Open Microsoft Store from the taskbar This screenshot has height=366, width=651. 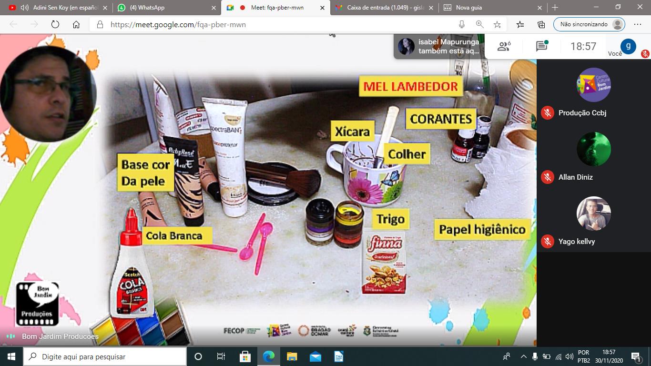pos(245,356)
